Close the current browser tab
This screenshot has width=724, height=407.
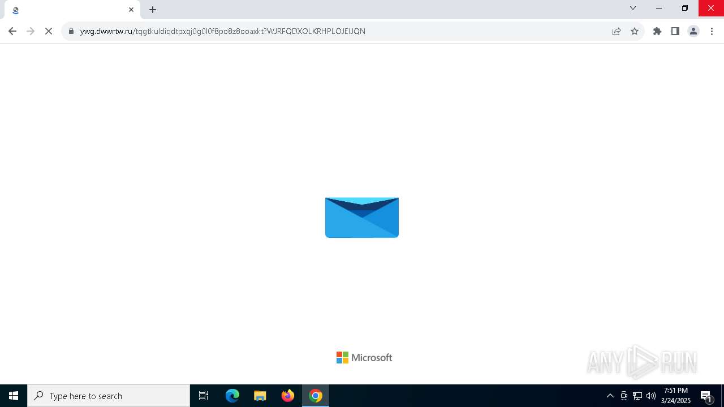click(x=131, y=10)
